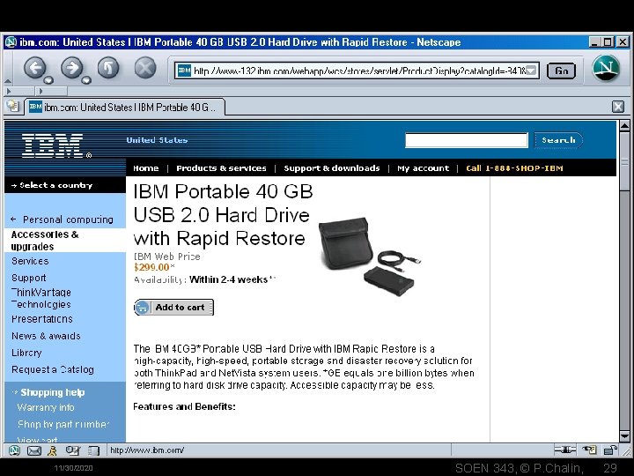Select the ibm.com United States browser tab
The width and height of the screenshot is (634, 476).
(x=124, y=108)
